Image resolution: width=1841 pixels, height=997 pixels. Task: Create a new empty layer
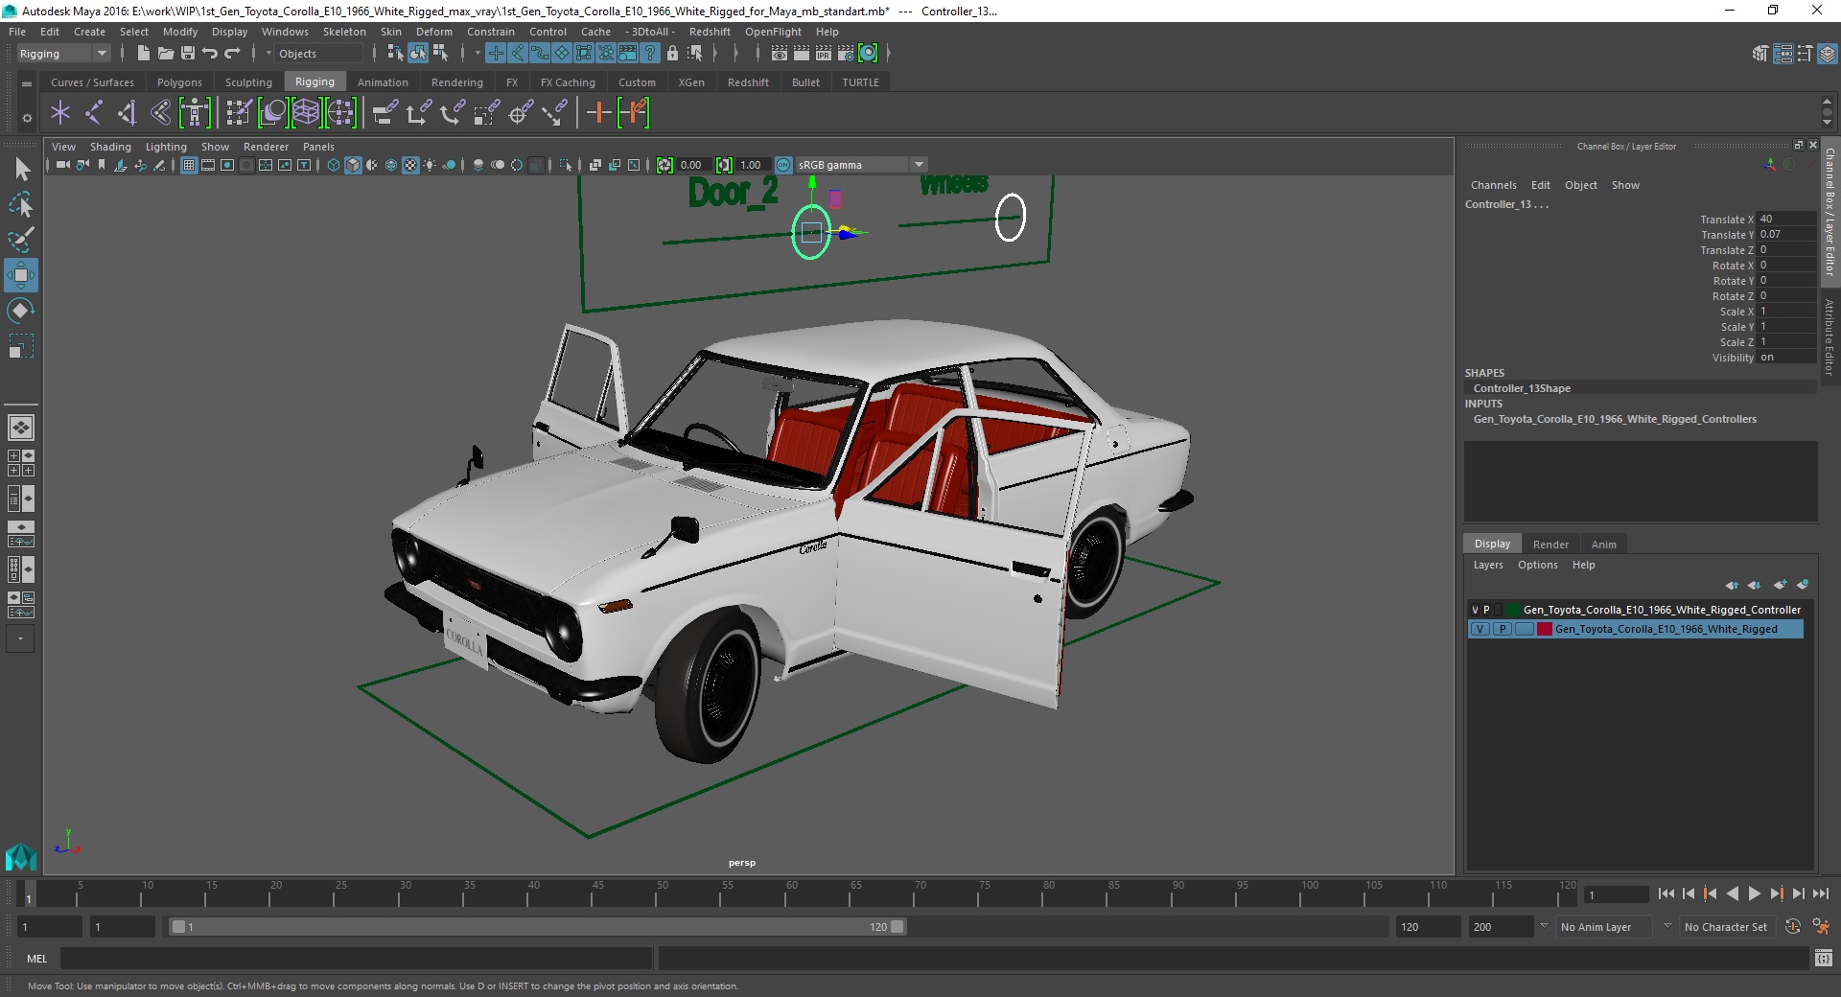1781,585
